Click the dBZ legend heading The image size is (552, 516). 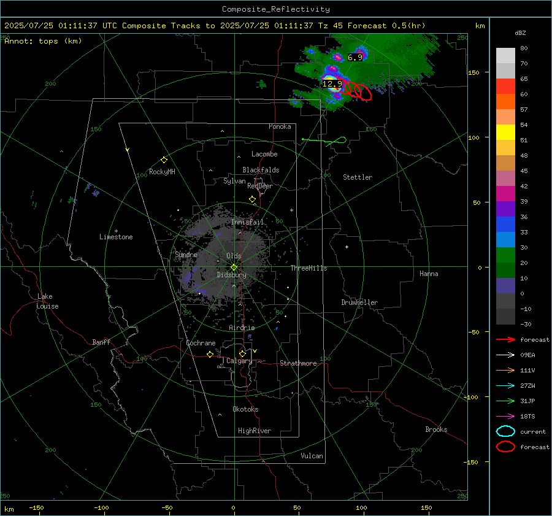pyautogui.click(x=520, y=33)
